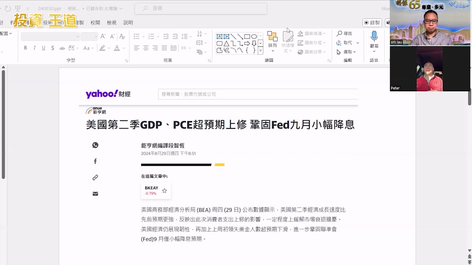
Task: Center align text
Action: [146, 48]
